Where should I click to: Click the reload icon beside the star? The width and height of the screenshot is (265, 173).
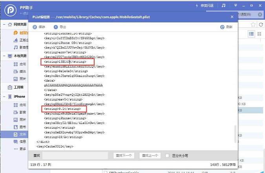(x=261, y=24)
